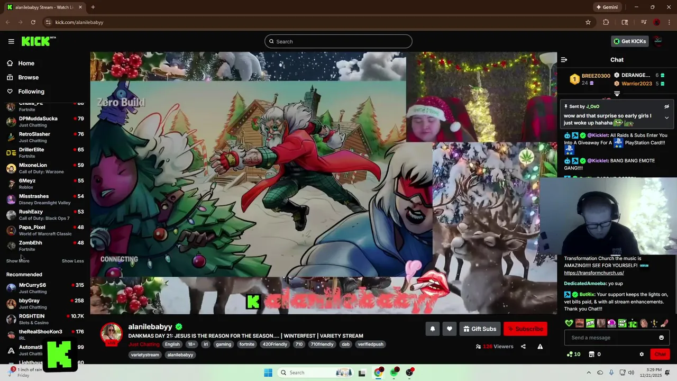Open DrillerElite channel in sidebar
The height and width of the screenshot is (381, 677).
coord(45,152)
